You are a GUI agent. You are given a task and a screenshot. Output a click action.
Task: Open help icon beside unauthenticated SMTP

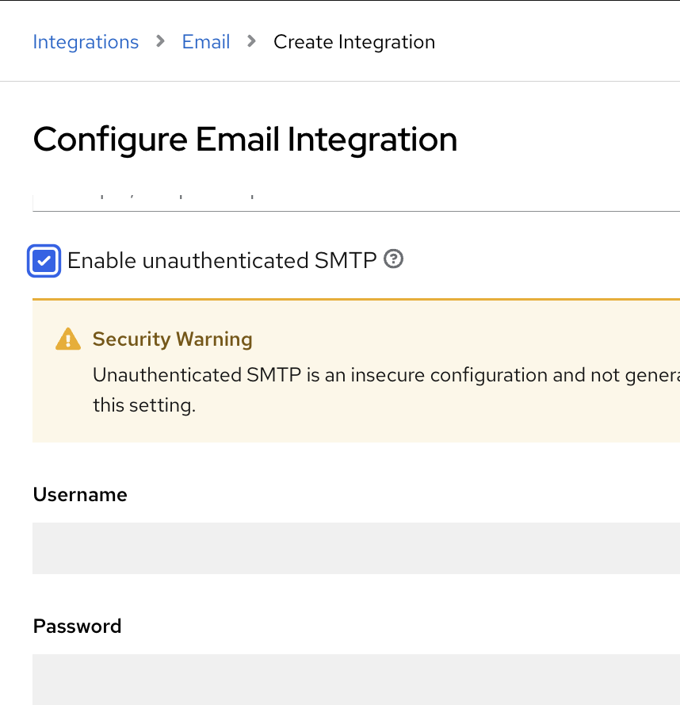pyautogui.click(x=394, y=259)
